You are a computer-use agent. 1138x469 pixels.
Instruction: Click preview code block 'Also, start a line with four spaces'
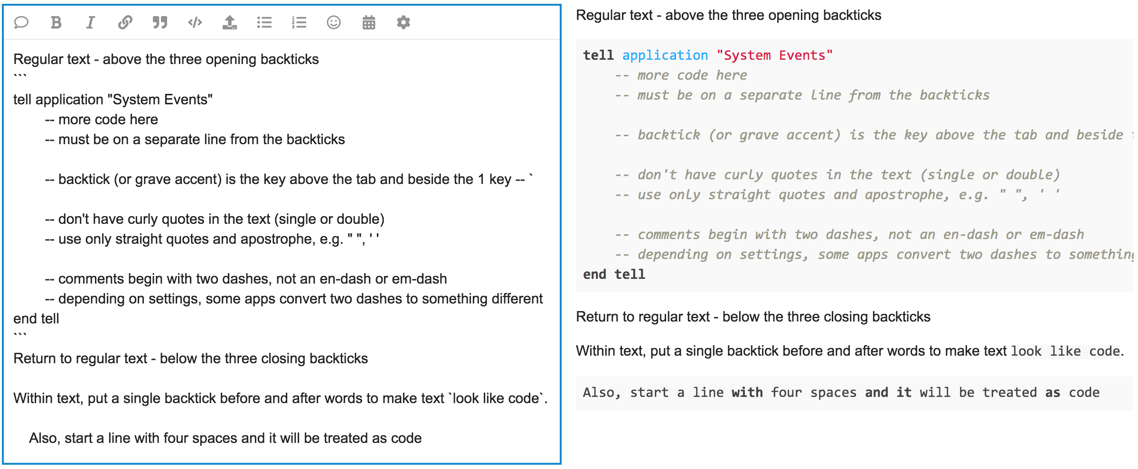pyautogui.click(x=841, y=393)
